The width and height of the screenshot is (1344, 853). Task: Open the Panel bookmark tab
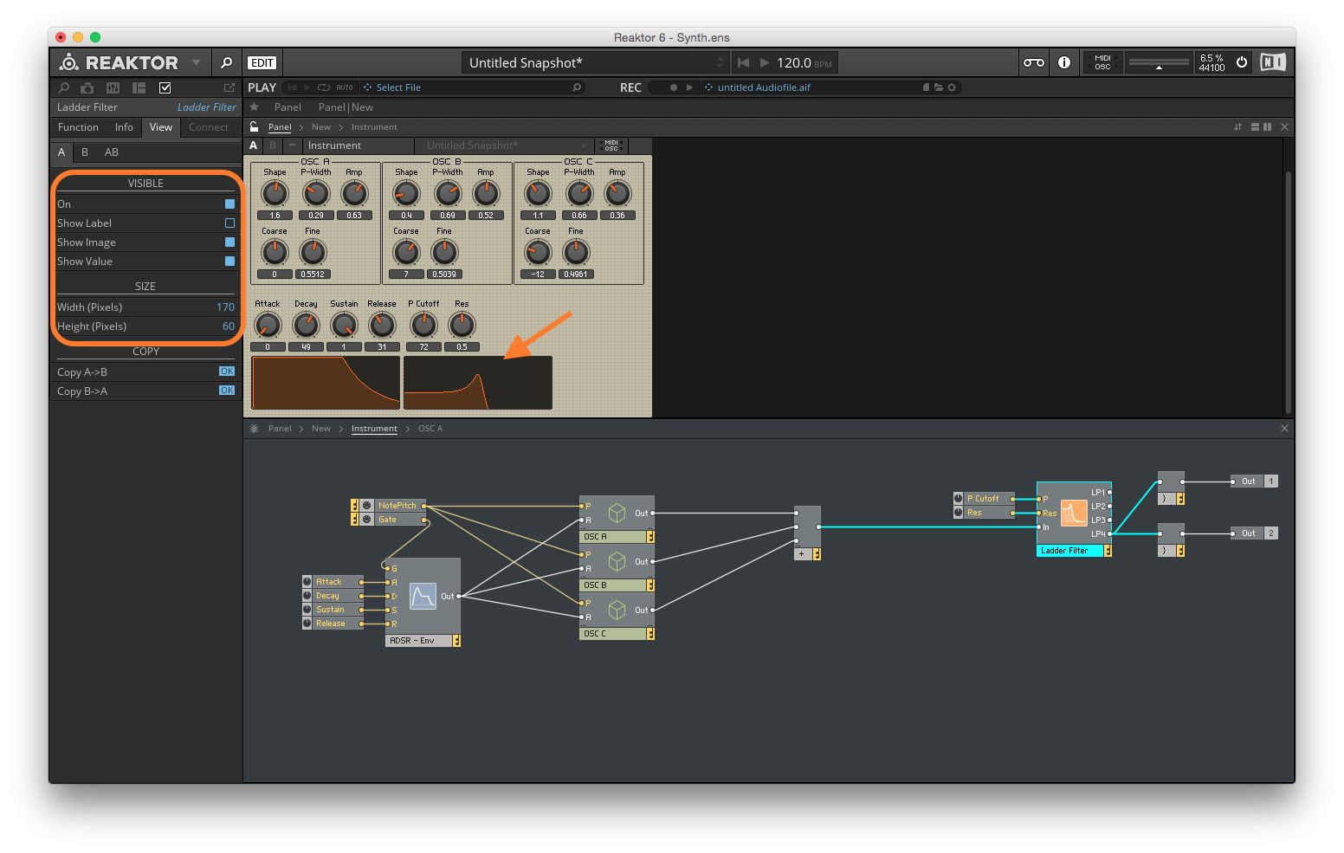pos(288,107)
